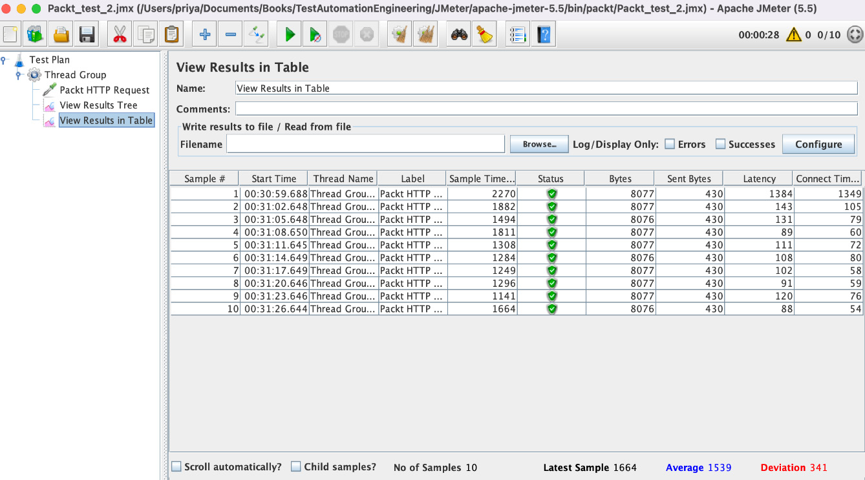Select View Results Tree item
Screen dimensions: 865x480
pyautogui.click(x=98, y=105)
